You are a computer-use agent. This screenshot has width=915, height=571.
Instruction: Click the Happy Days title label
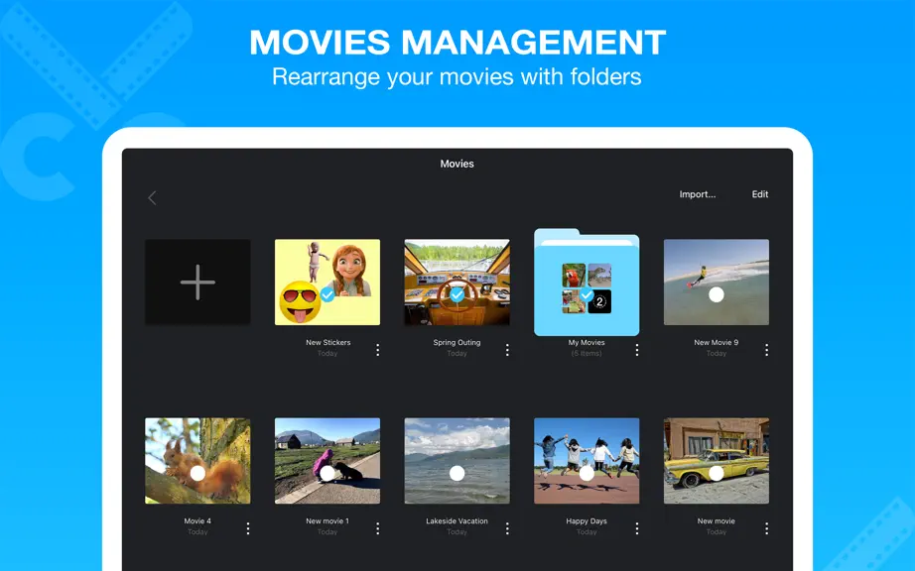point(587,520)
